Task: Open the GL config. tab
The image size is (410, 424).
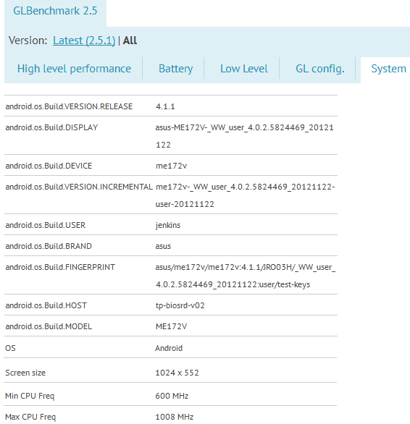Action: coord(320,69)
